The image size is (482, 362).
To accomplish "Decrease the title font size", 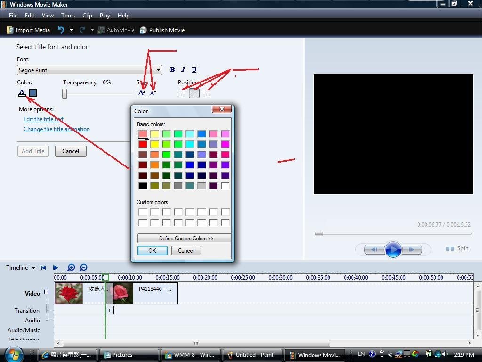I will click(x=153, y=93).
